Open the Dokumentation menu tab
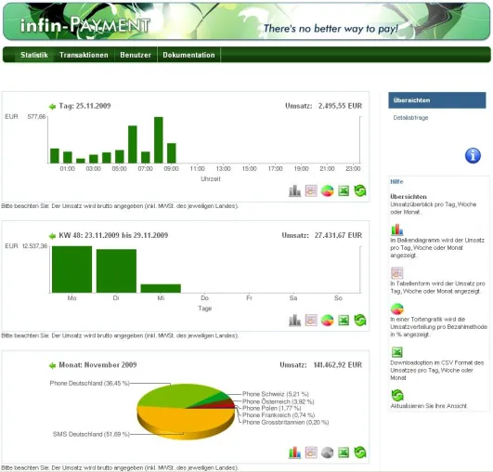This screenshot has height=472, width=493. pos(188,55)
